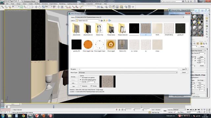Activate the Select and Rotate tool
Screen dimensions: 211x118
pos(40,7)
